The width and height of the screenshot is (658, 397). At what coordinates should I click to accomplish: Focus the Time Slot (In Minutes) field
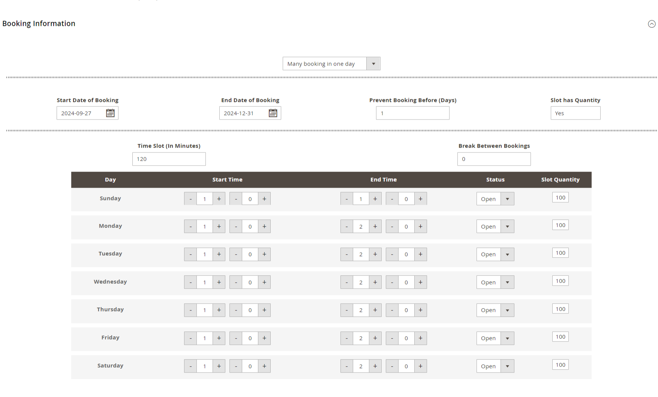169,159
